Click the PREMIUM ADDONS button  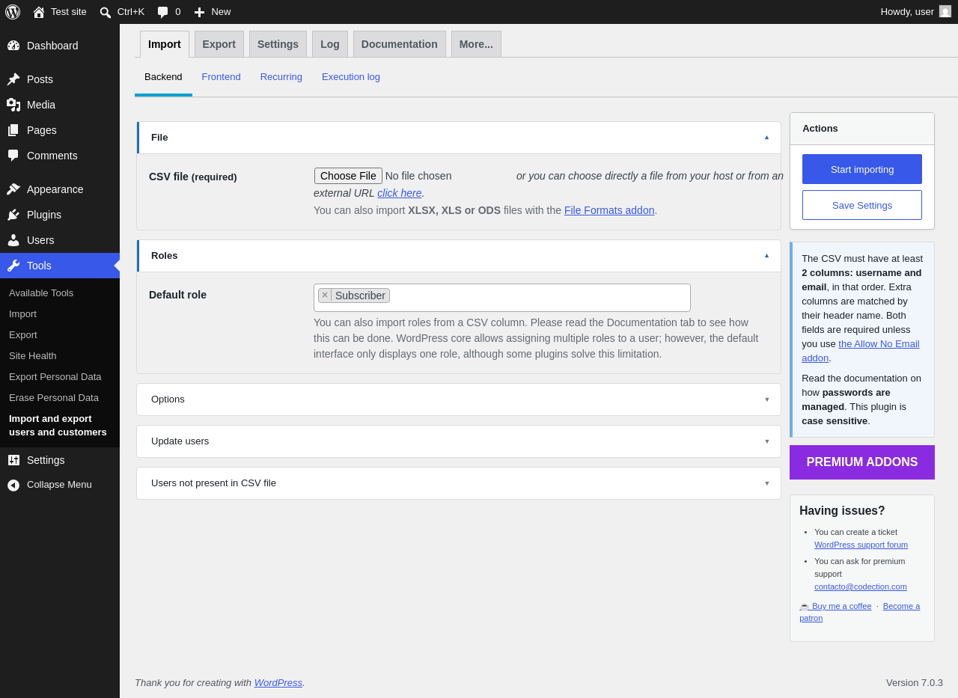pyautogui.click(x=862, y=462)
